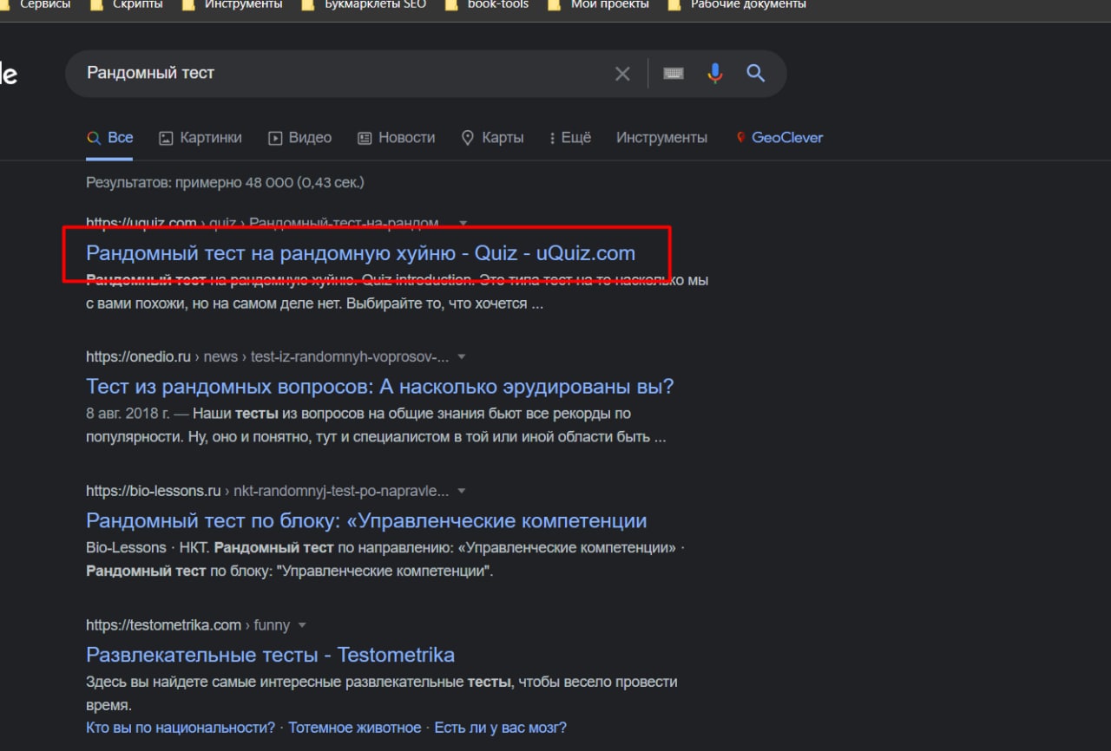Open the Инструменты bookmarks folder

click(233, 4)
